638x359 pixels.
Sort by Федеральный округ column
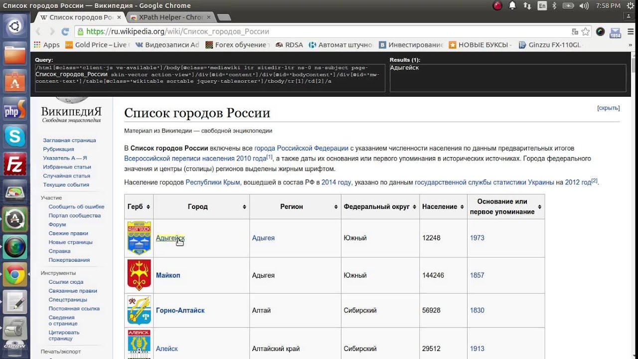[x=380, y=206]
